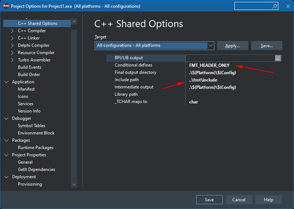Click the Help button
Image resolution: width=294 pixels, height=209 pixels.
point(268,200)
